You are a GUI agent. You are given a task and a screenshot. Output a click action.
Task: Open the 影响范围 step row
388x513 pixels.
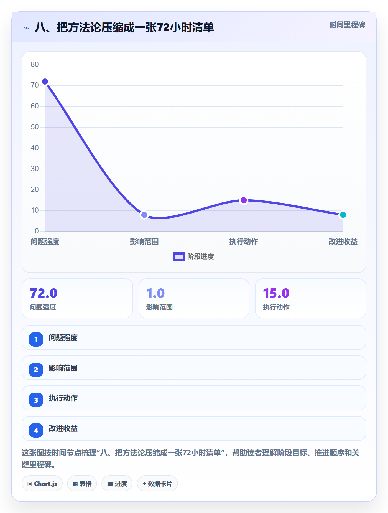pos(194,368)
